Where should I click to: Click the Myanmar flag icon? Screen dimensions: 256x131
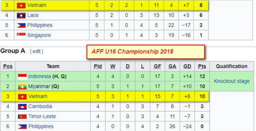(22, 86)
